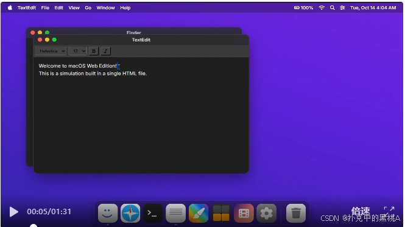Open Safari compass icon in dock

tap(130, 213)
